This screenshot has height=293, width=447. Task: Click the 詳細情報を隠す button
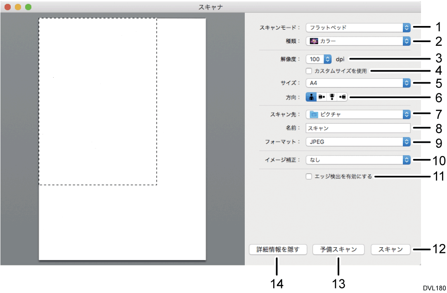coord(278,249)
